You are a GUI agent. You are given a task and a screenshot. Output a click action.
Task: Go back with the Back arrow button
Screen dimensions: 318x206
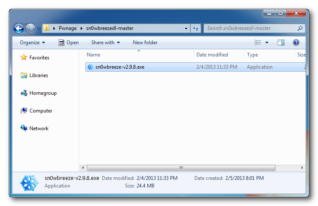pyautogui.click(x=19, y=28)
